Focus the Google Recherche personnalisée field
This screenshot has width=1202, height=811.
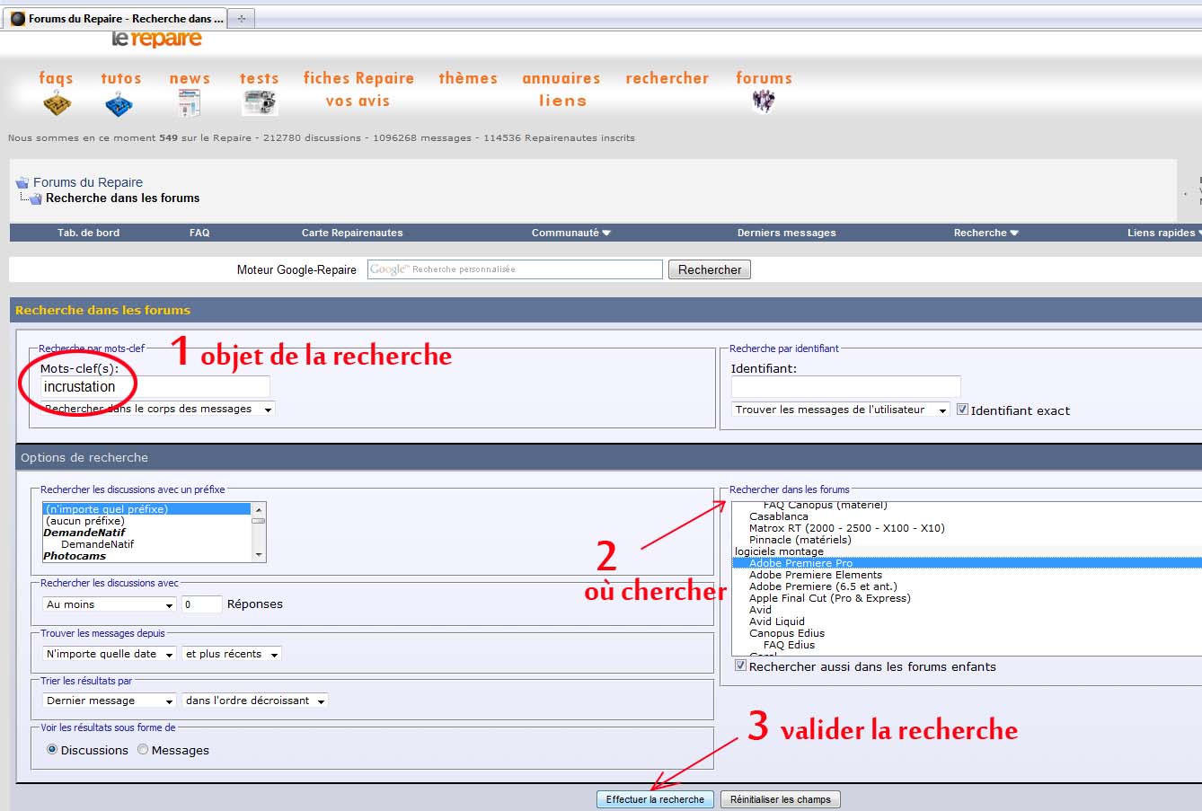point(515,269)
